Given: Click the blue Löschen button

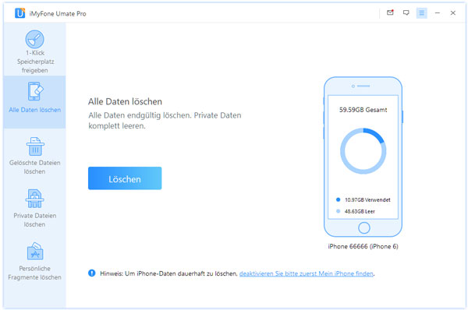Looking at the screenshot, I should point(125,178).
